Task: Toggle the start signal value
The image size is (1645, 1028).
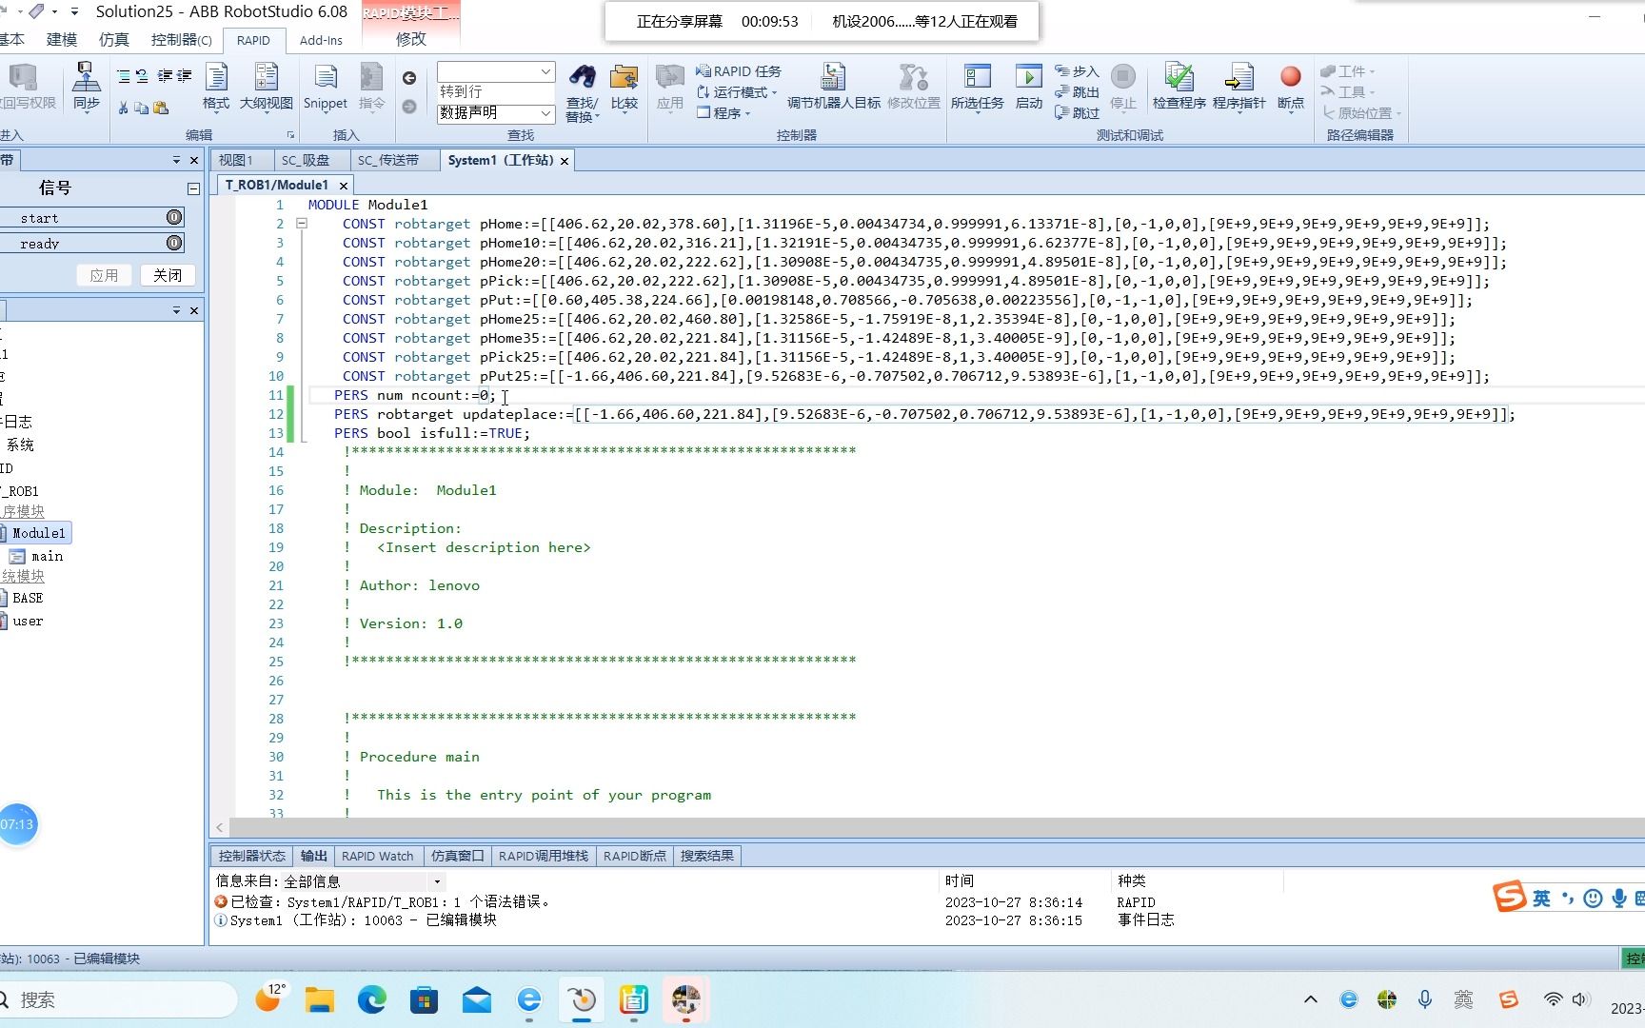Action: click(x=174, y=218)
